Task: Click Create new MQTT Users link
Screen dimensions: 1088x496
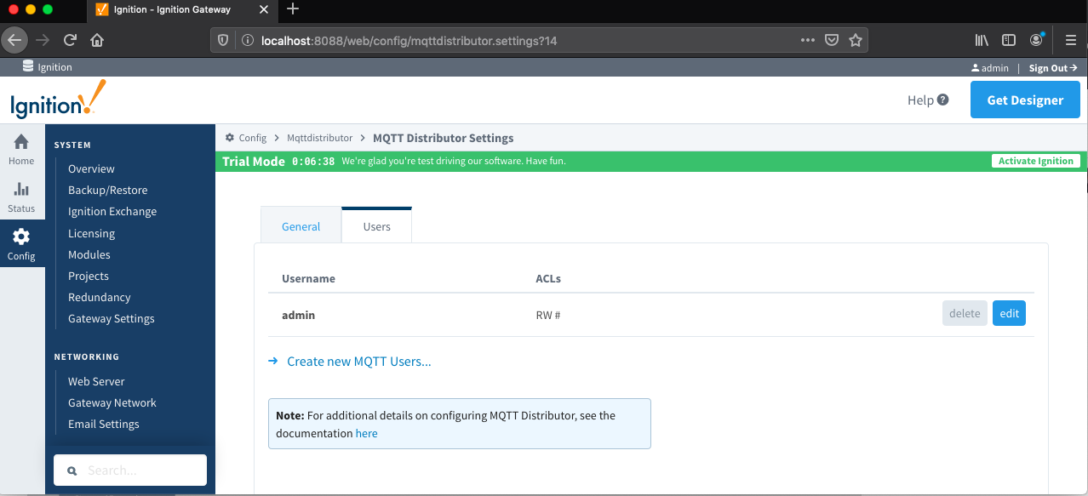Action: (358, 362)
